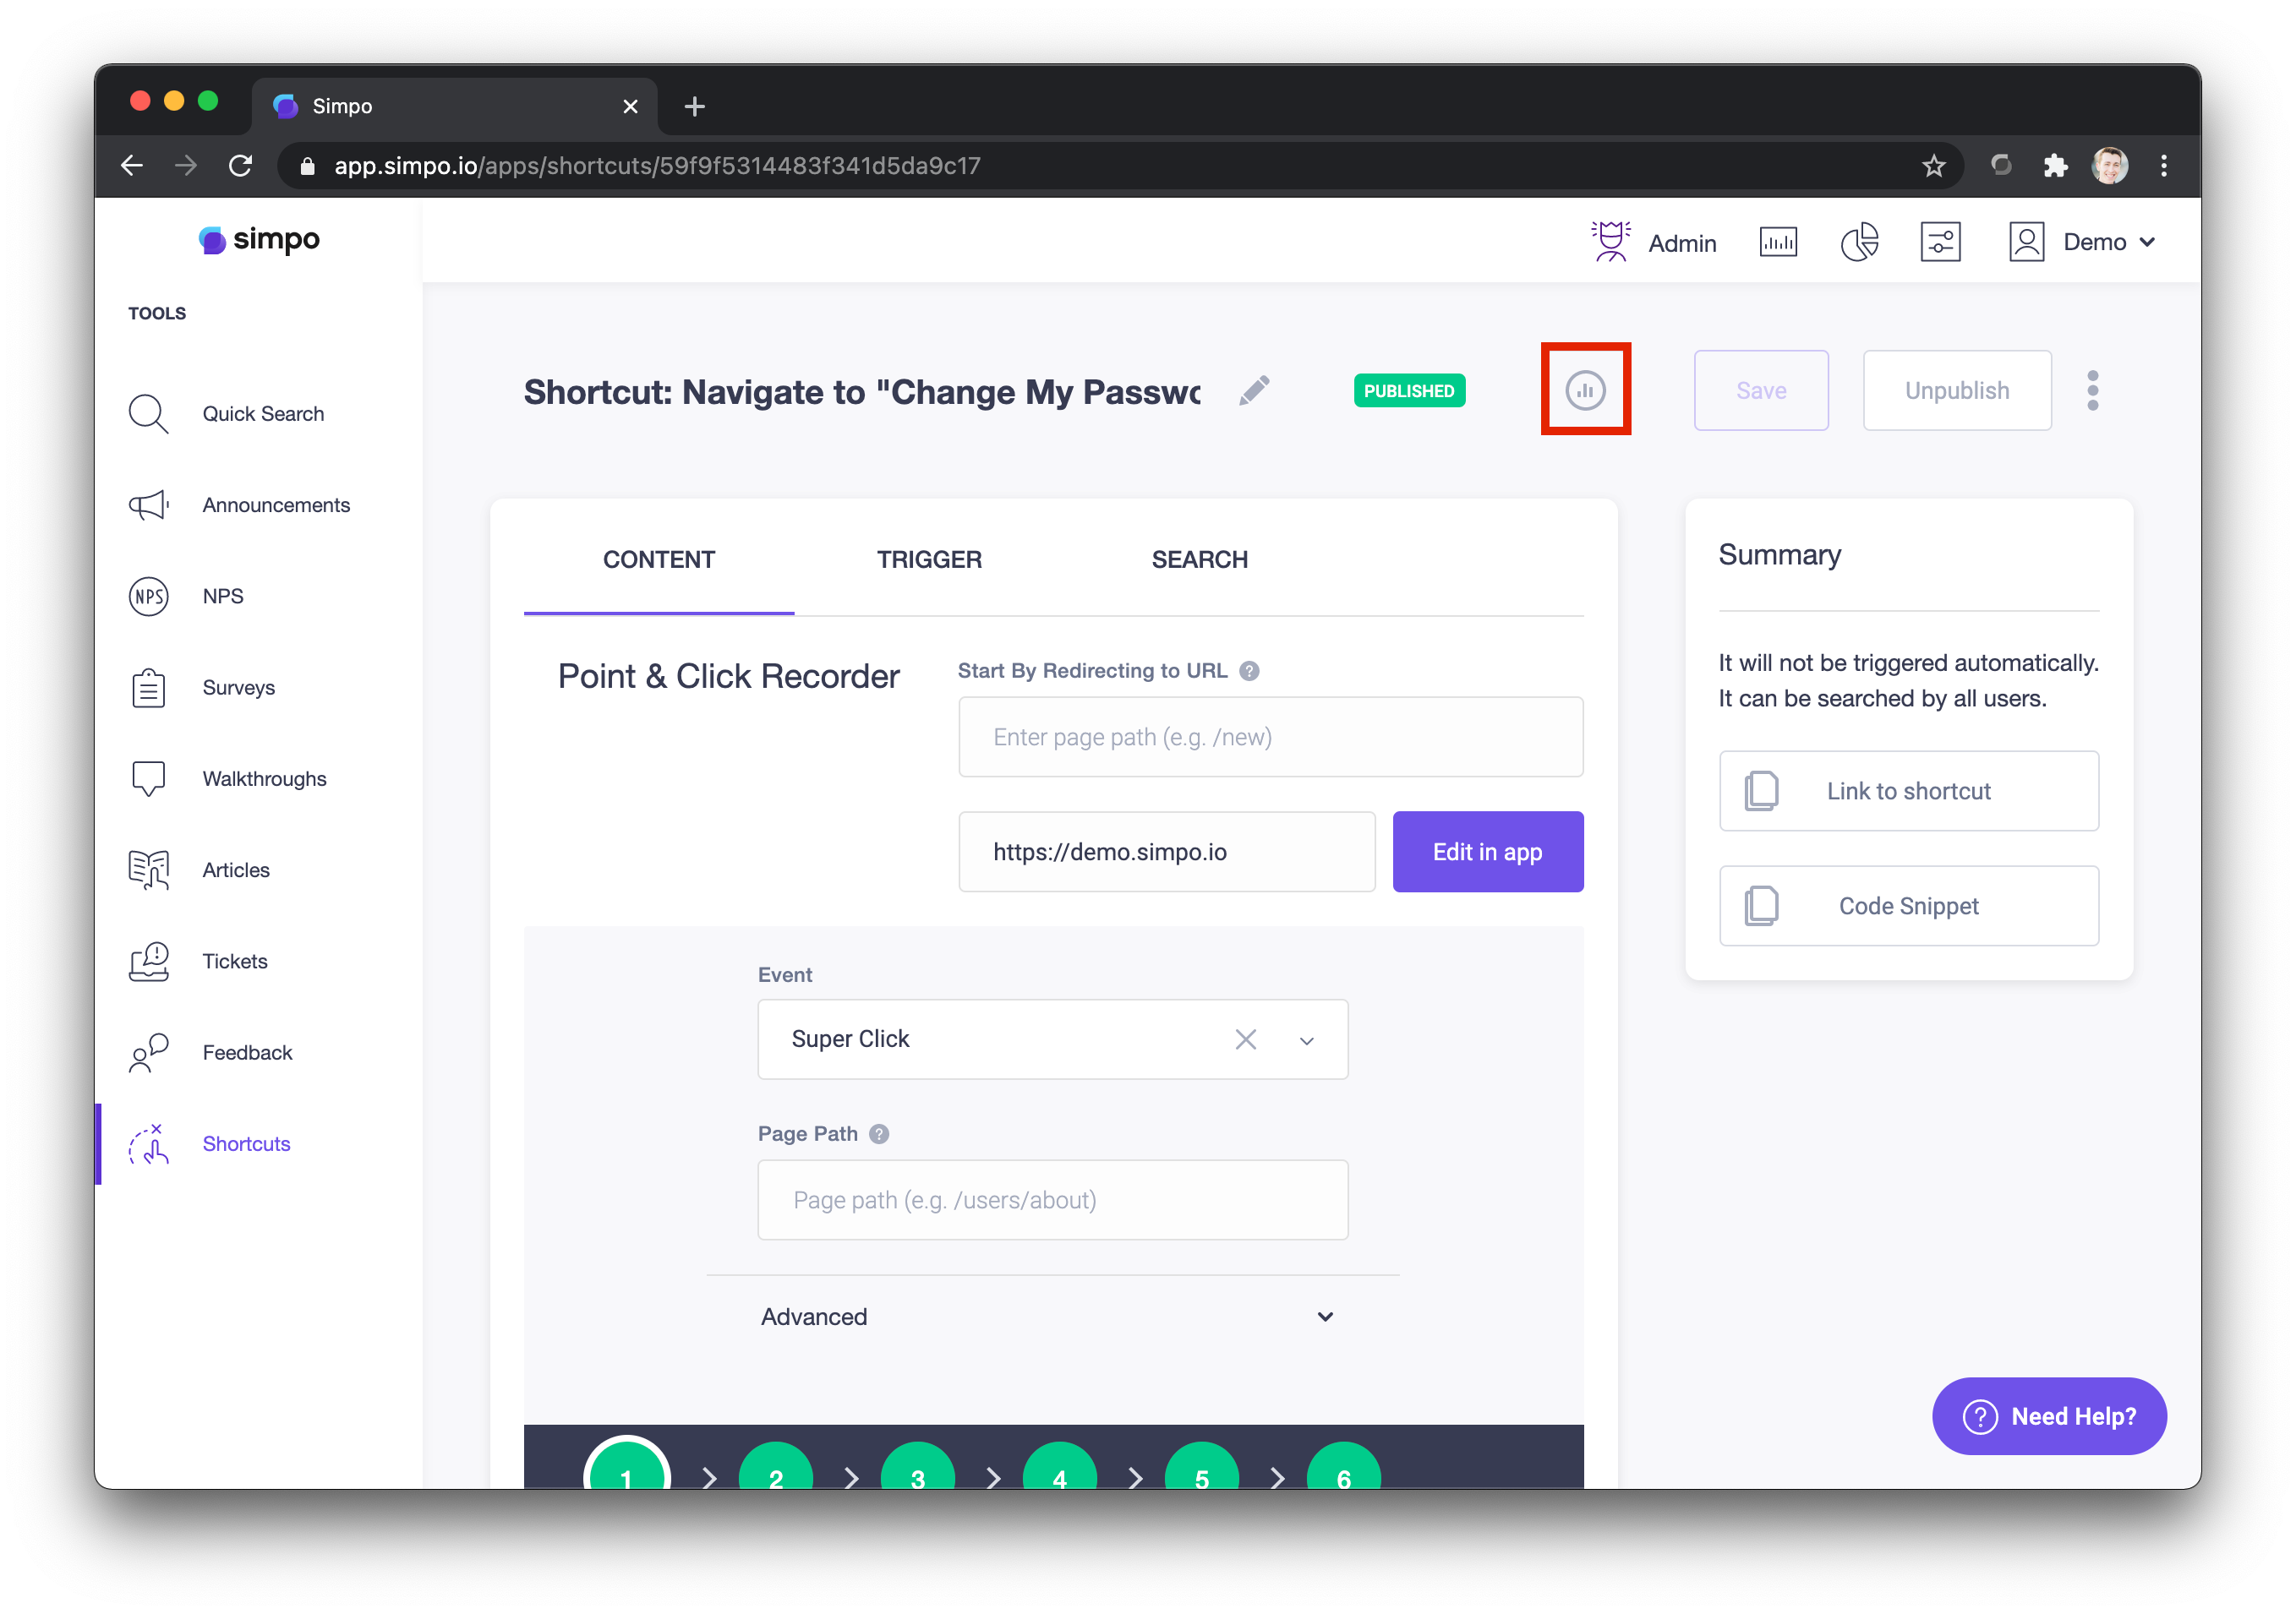Viewport: 2296px width, 1614px height.
Task: Open a new browser tab
Action: (694, 106)
